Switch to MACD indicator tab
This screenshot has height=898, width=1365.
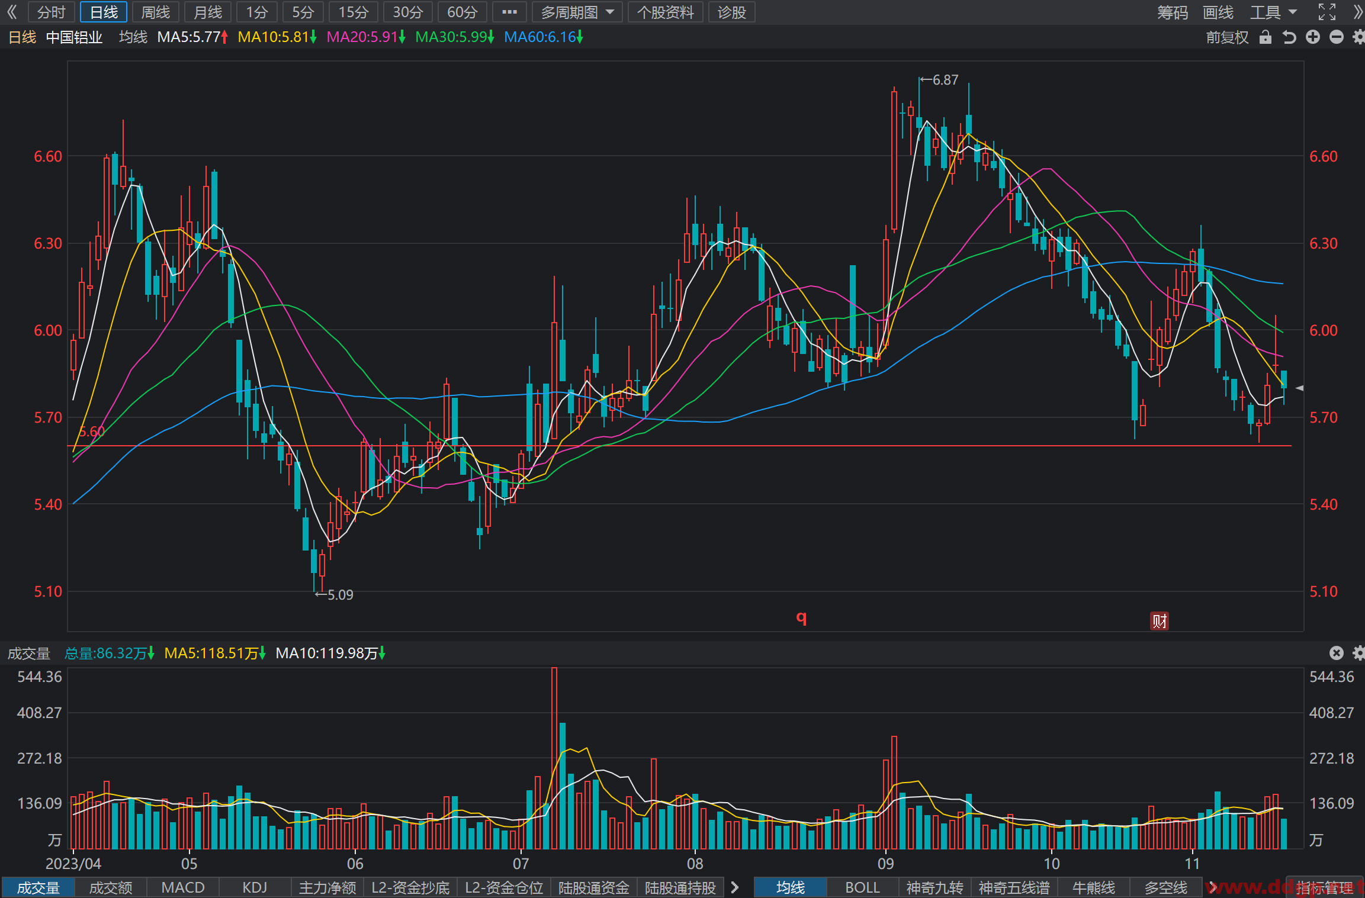pos(183,887)
